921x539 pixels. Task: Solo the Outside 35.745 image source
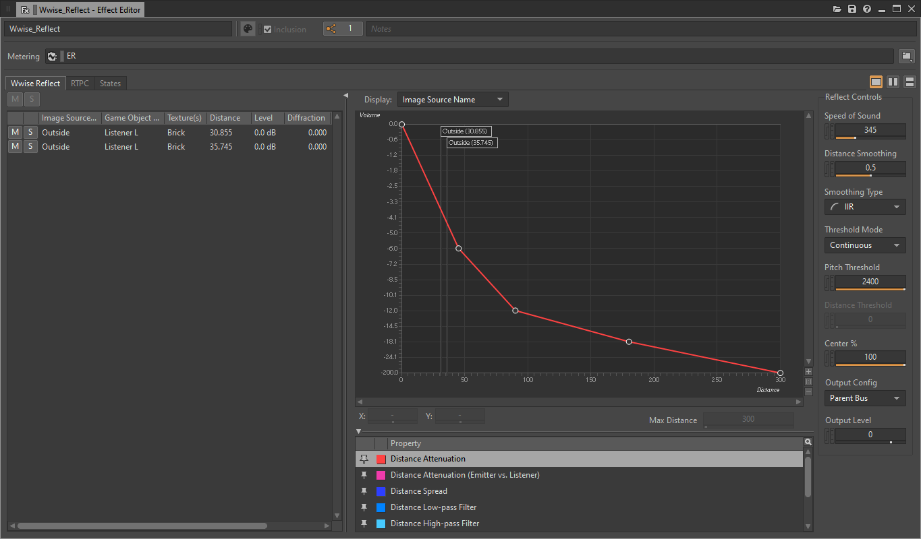pyautogui.click(x=30, y=146)
